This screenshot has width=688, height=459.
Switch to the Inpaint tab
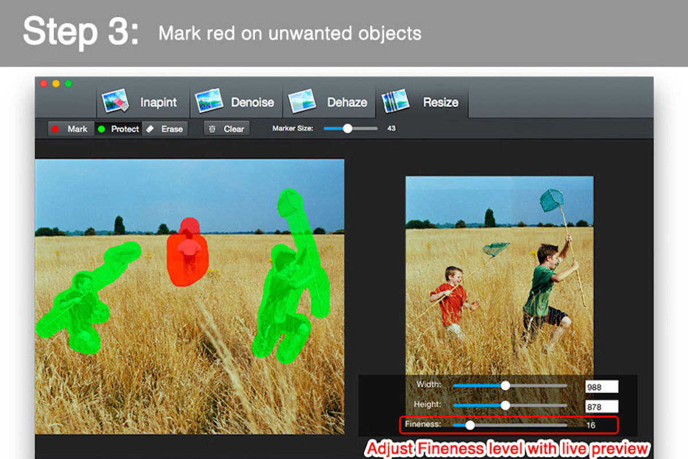pyautogui.click(x=143, y=102)
